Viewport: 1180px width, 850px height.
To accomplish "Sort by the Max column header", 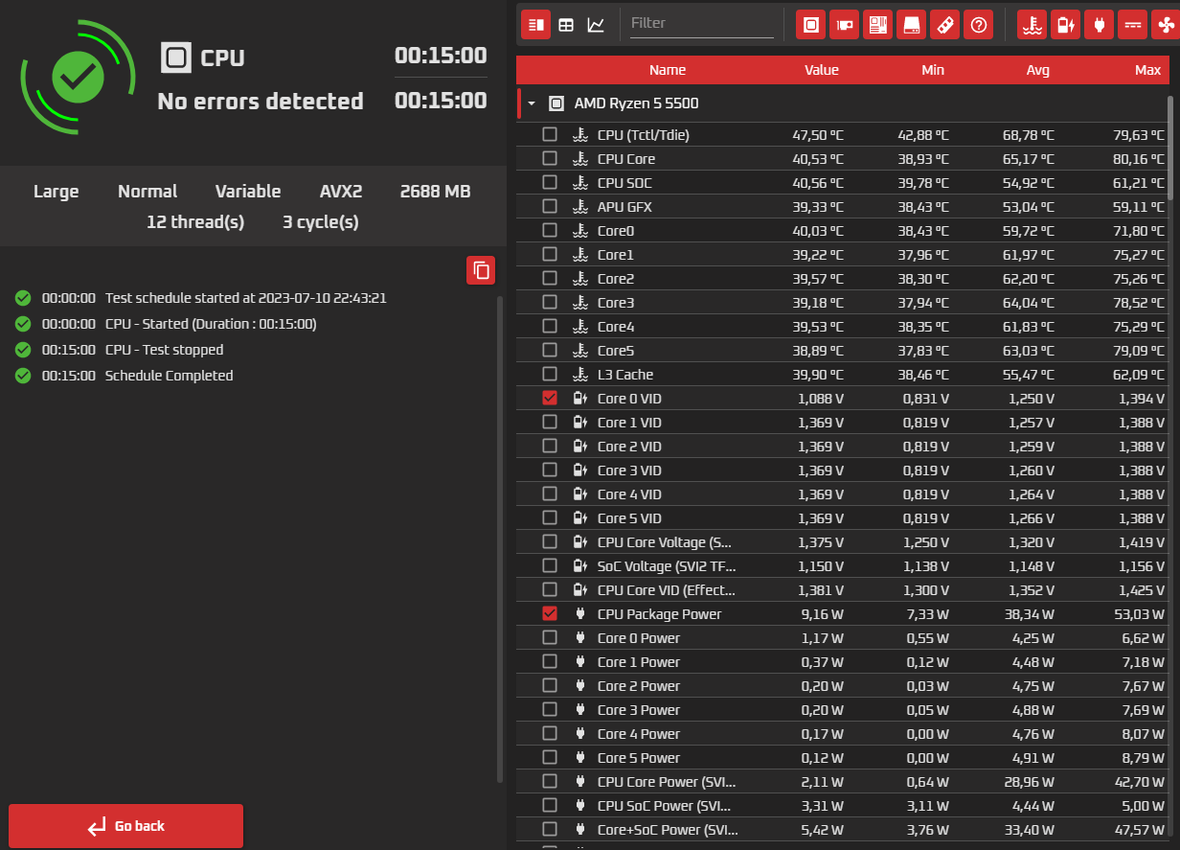I will 1147,69.
